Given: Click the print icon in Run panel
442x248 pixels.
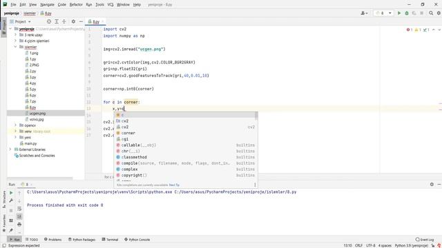Looking at the screenshot, I should pyautogui.click(x=19, y=225).
